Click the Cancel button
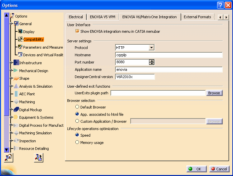Viewport: 233px width, 176px height. [219, 169]
